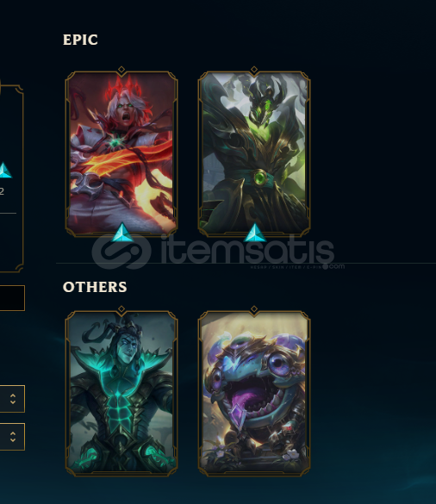Click the OTHERS section heading
The width and height of the screenshot is (436, 504).
coord(95,287)
